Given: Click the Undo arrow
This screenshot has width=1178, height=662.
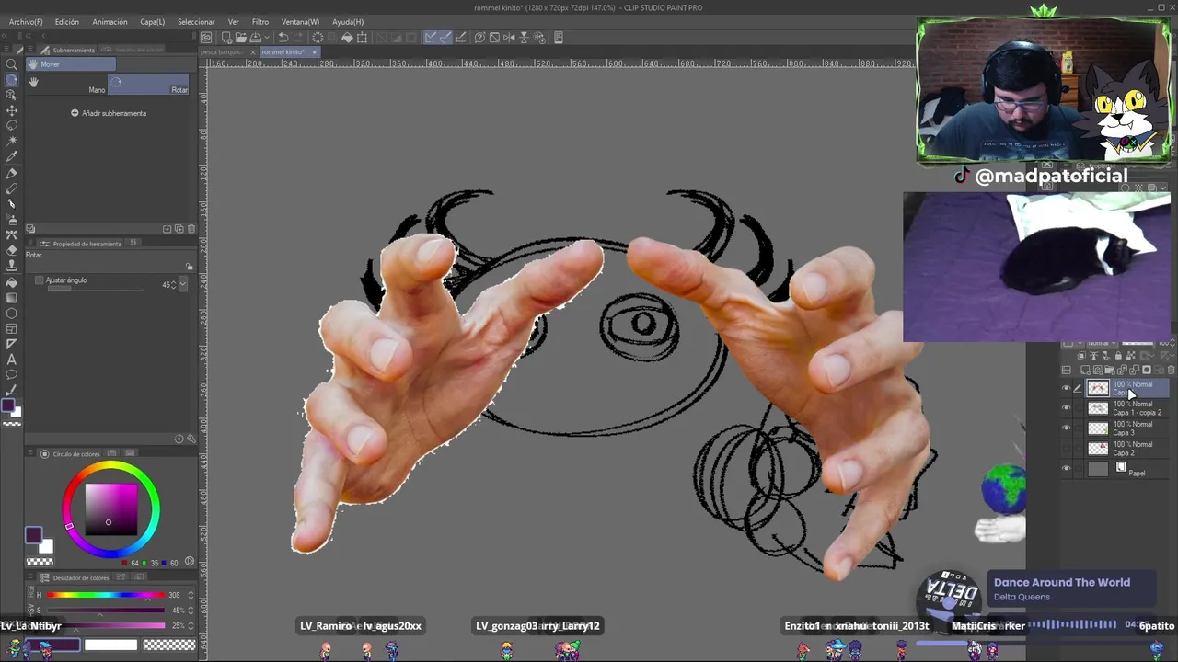Looking at the screenshot, I should pyautogui.click(x=283, y=38).
